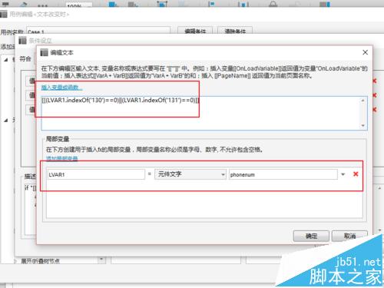Screen dimensions: 384x288
Task: Delete the LVAR1 local variable row
Action: coord(356,174)
